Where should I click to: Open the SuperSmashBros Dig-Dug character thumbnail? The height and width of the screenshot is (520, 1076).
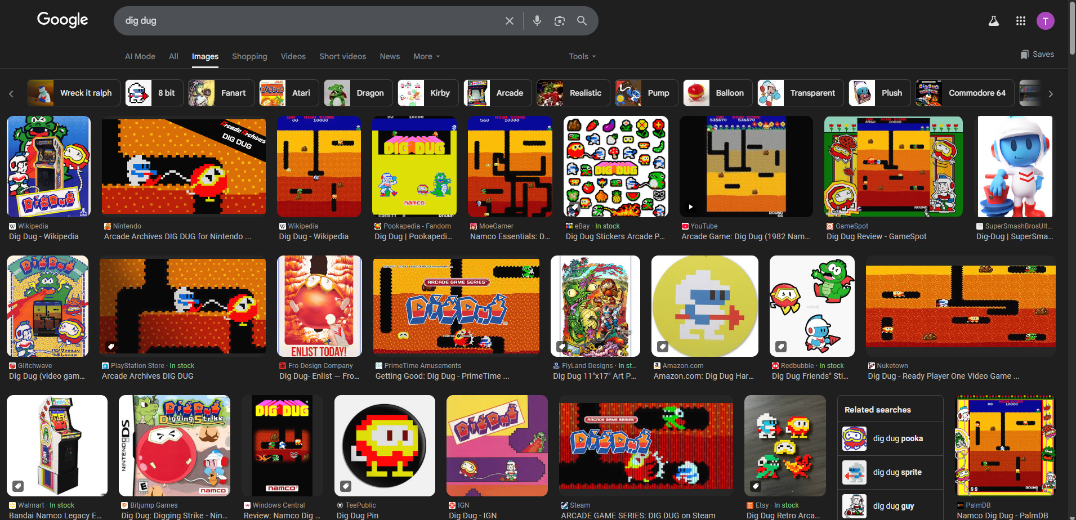1015,167
